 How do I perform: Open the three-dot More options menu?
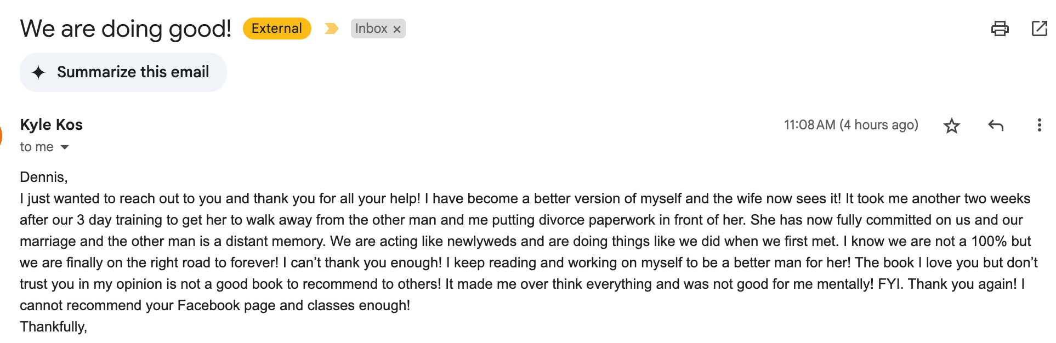click(1039, 125)
